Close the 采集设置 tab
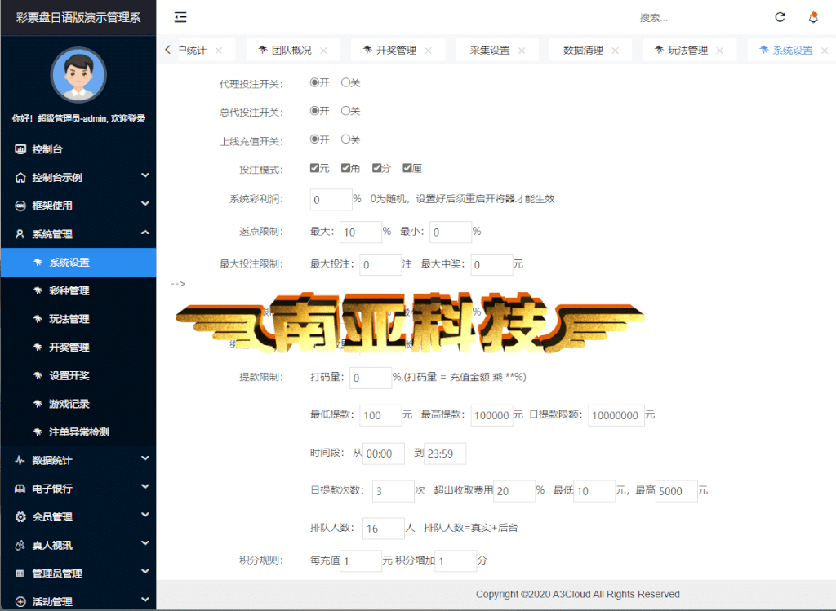The width and height of the screenshot is (836, 611). tap(522, 50)
